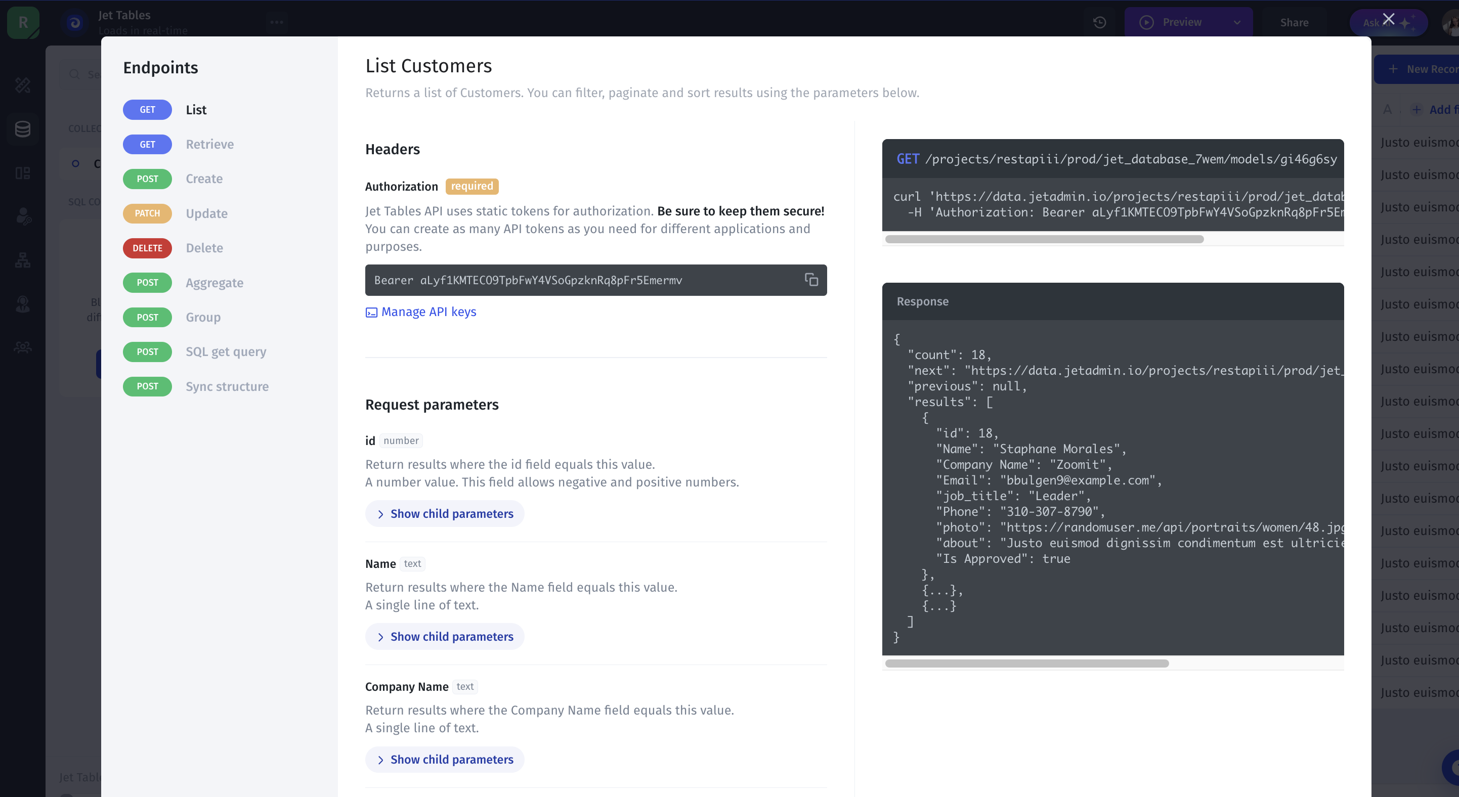The image size is (1459, 797).
Task: Click the user permissions icon in sidebar
Action: click(x=23, y=217)
